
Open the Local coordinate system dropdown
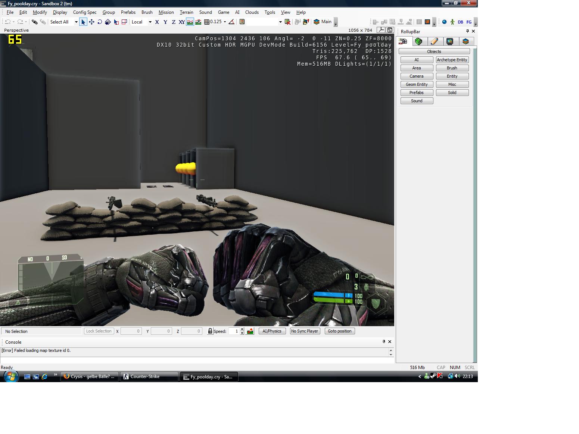[150, 22]
